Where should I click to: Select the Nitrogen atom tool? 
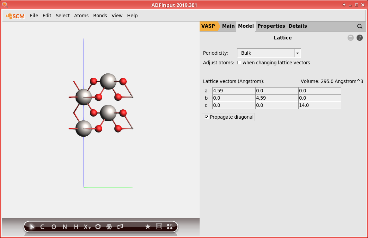tap(64, 227)
